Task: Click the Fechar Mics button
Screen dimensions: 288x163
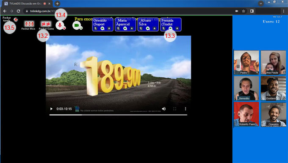Action: (28, 25)
